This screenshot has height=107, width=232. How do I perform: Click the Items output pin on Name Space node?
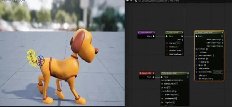tap(182, 40)
